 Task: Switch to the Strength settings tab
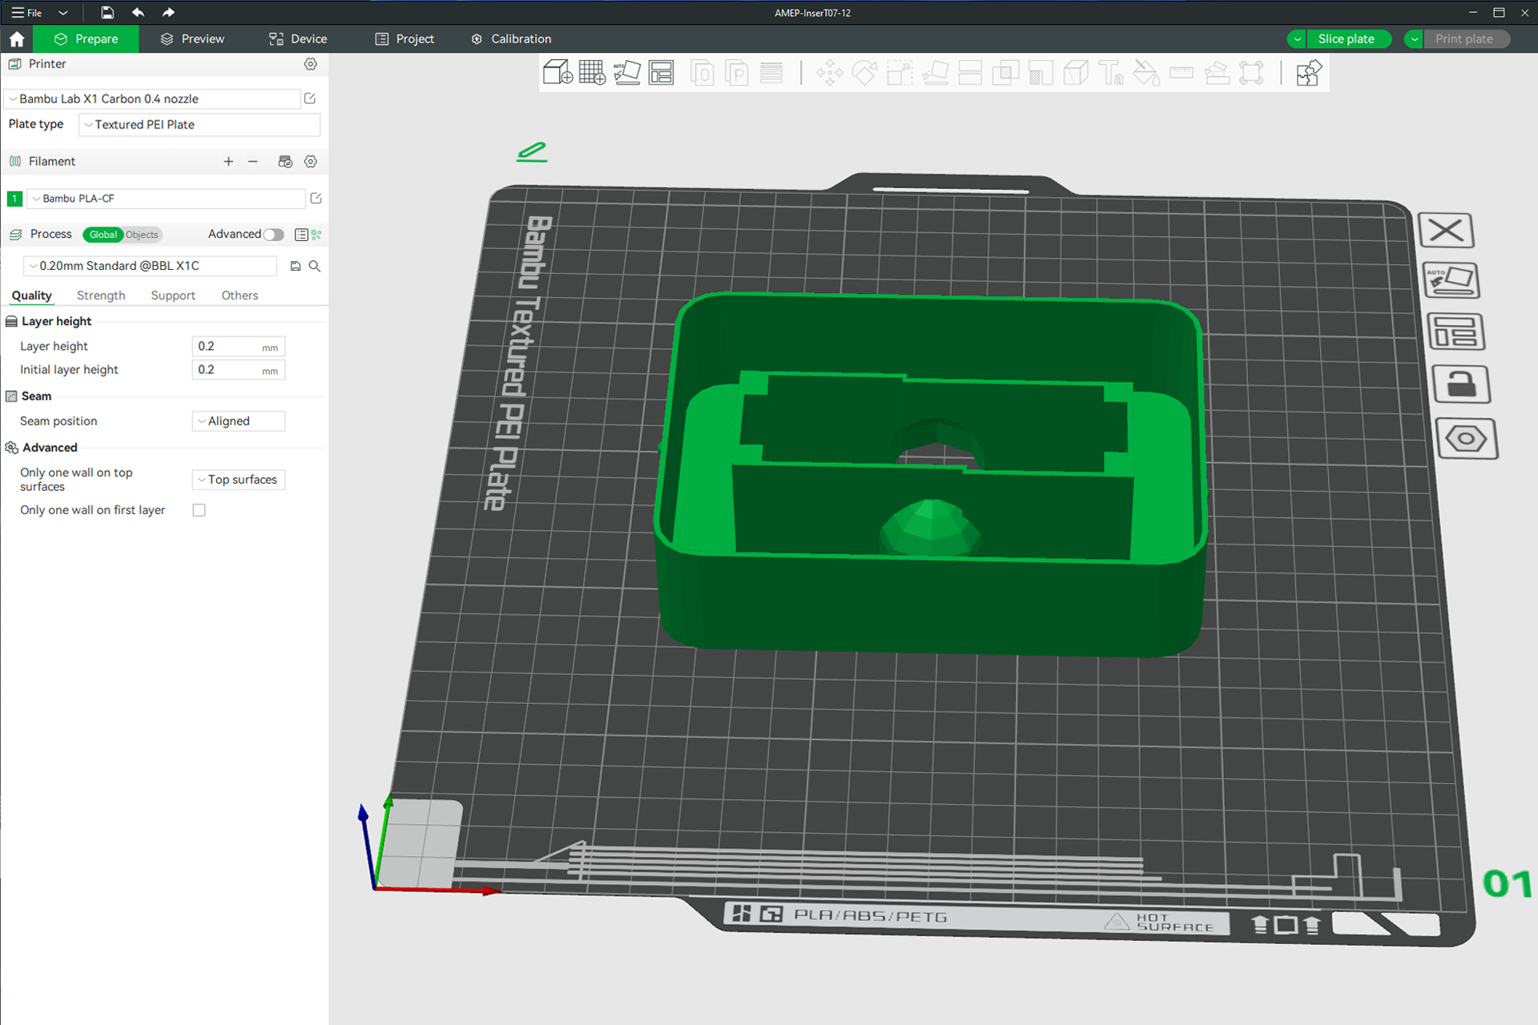pyautogui.click(x=101, y=295)
